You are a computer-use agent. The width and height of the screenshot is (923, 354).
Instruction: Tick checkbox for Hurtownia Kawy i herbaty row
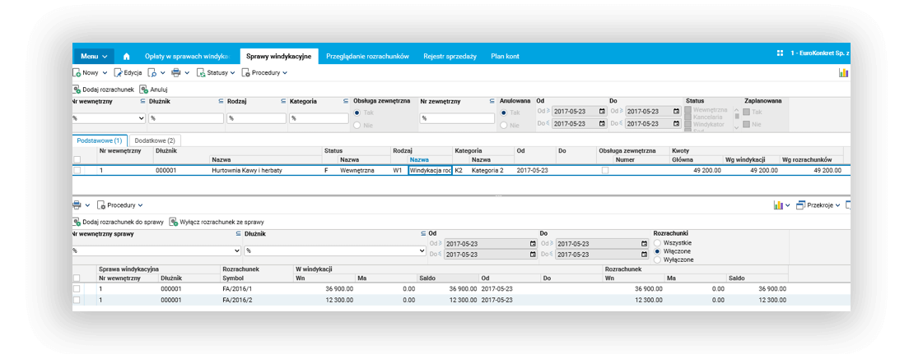click(77, 170)
